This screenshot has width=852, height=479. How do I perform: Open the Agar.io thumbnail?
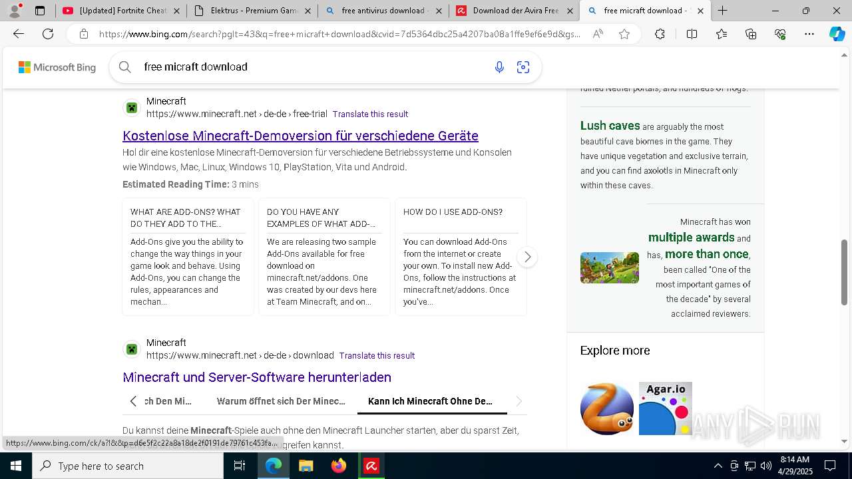[666, 408]
